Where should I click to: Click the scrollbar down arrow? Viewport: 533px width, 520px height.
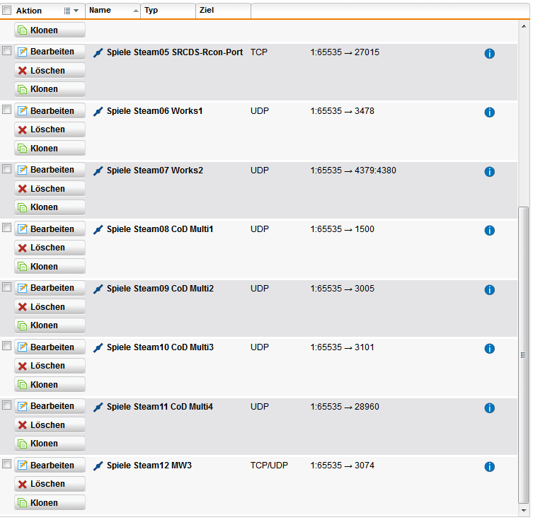click(524, 509)
